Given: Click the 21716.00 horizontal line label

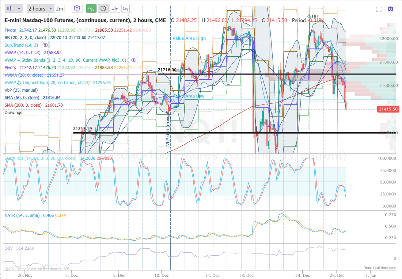Looking at the screenshot, I should coord(167,70).
